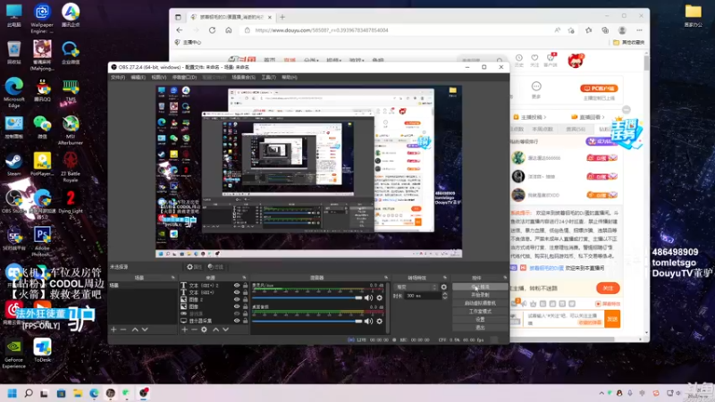Click Start Recording button in OBS controls

pos(480,295)
